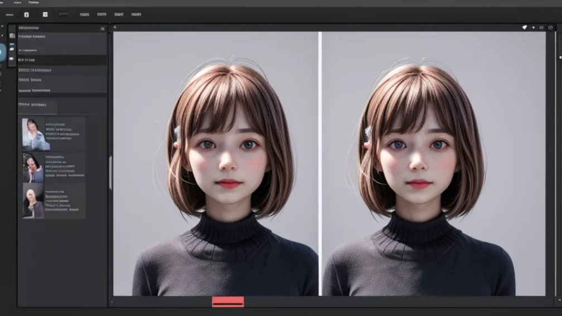Viewport: 562px width, 316px height.
Task: Click the small rectangle icon beside the eye icon
Action: (x=542, y=27)
